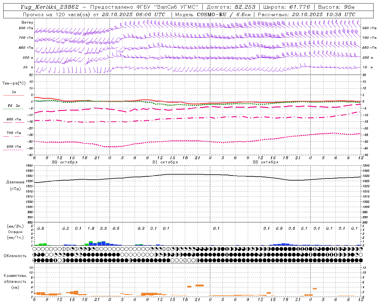The height and width of the screenshot is (302, 378).
Task: Select the computed time 20.10.2025 10:38 UTC
Action: tap(324, 14)
